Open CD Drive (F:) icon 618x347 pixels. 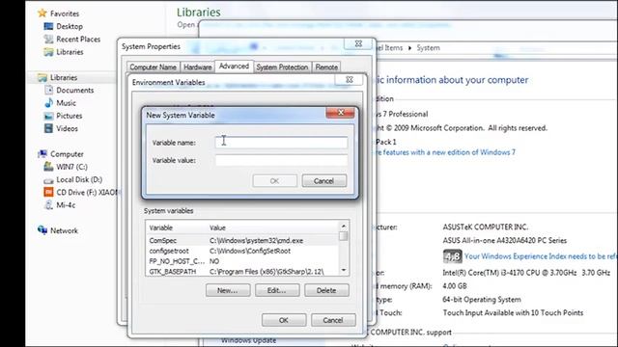pos(48,192)
